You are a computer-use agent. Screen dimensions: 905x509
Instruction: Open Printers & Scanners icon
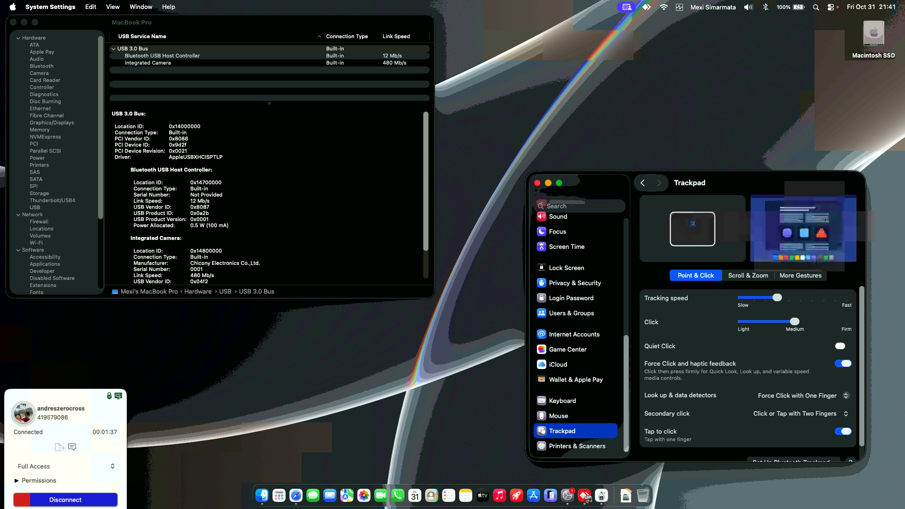[541, 446]
